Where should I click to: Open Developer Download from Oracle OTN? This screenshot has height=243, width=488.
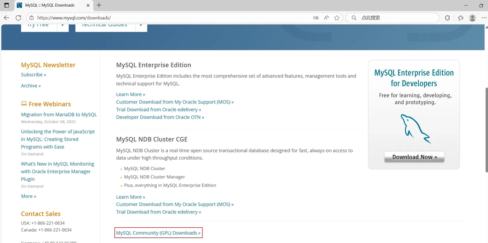pos(160,117)
